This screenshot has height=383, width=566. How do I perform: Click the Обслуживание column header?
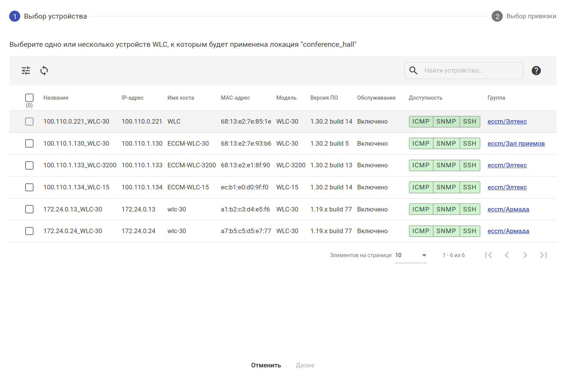376,98
